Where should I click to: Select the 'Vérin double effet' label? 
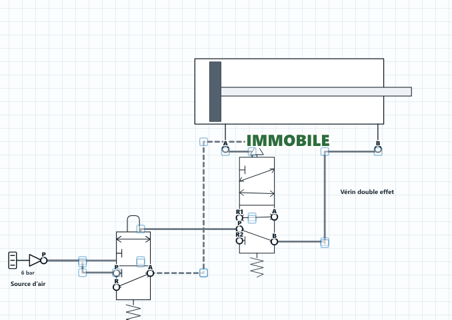367,192
